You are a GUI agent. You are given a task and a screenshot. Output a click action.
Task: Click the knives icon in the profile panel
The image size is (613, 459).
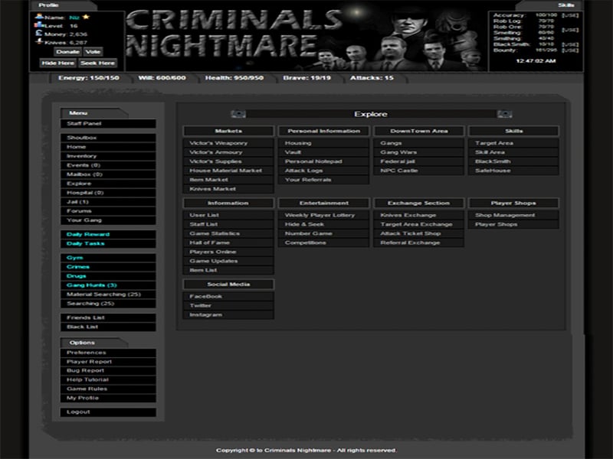(x=38, y=41)
